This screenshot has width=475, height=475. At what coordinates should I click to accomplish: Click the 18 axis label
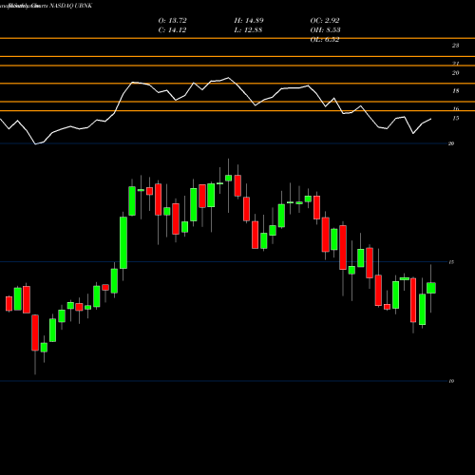(455, 91)
